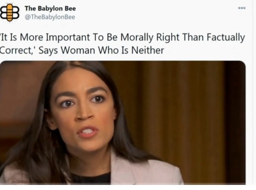Click the white tweet header area beside name
256x190 pixels.
tap(155, 13)
